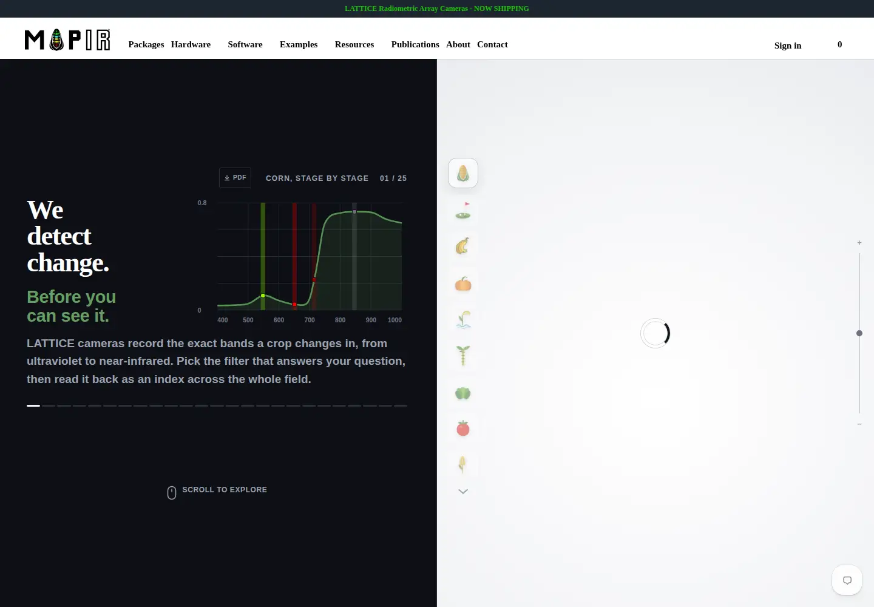Viewport: 874px width, 607px height.
Task: Open the Hardware menu
Action: [191, 44]
